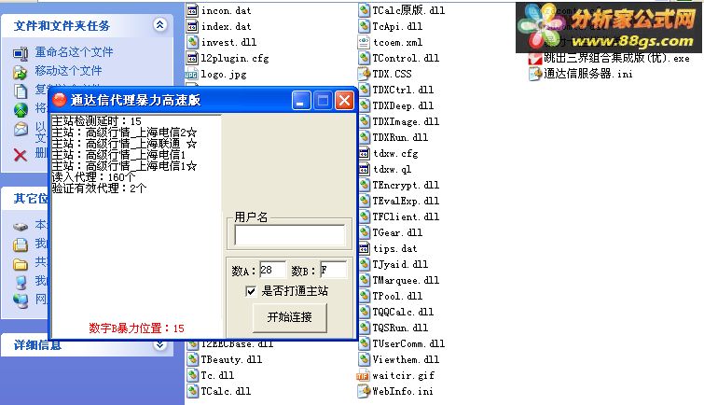Click the TEncrypt.dll file icon
This screenshot has width=704, height=405.
point(365,185)
